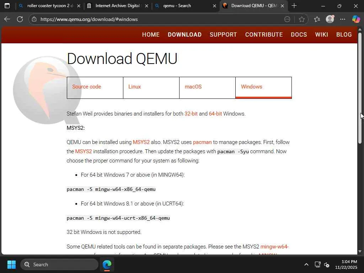
Task: Click the '32 bit Windows is not supported.' text
Action: point(104,232)
